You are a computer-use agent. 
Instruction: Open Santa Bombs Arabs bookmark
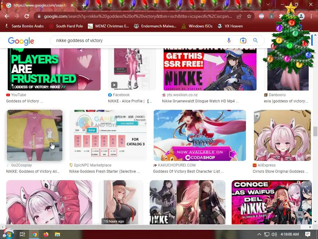[x=24, y=26]
